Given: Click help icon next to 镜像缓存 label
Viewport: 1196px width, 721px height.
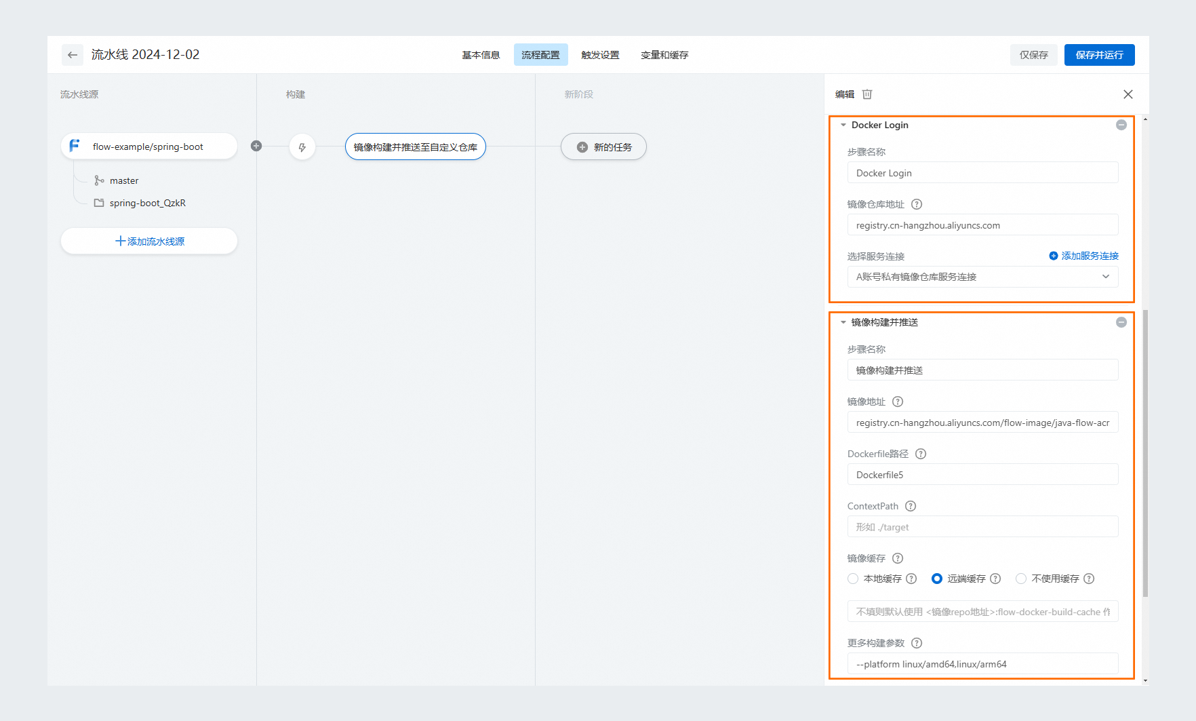Looking at the screenshot, I should (898, 558).
